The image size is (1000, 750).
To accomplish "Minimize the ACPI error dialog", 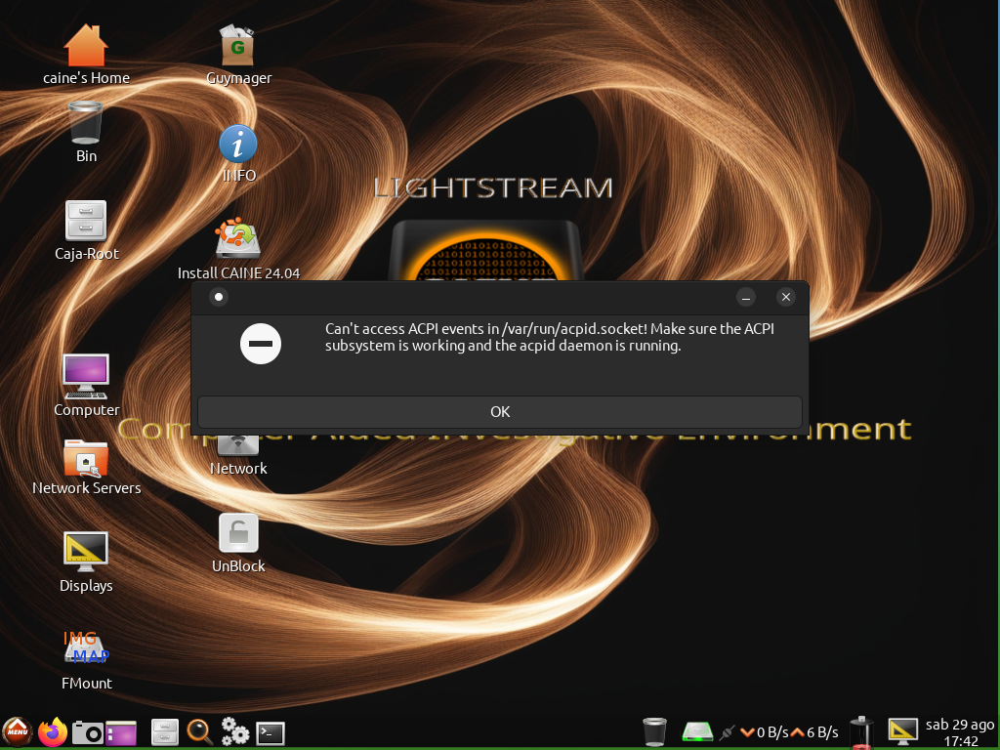I will tap(745, 297).
